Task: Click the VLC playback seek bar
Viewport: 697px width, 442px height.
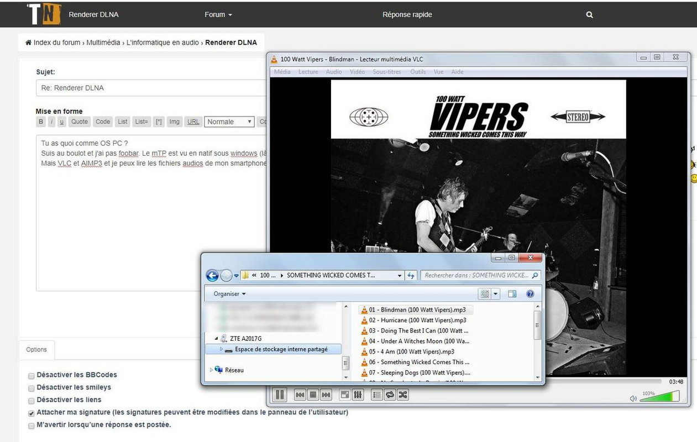Action: pyautogui.click(x=603, y=381)
